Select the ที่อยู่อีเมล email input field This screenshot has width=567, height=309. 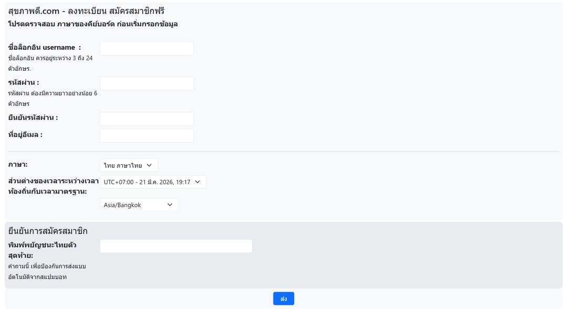point(146,135)
